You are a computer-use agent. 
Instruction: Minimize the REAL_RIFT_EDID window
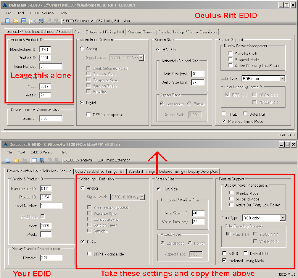(281, 5)
